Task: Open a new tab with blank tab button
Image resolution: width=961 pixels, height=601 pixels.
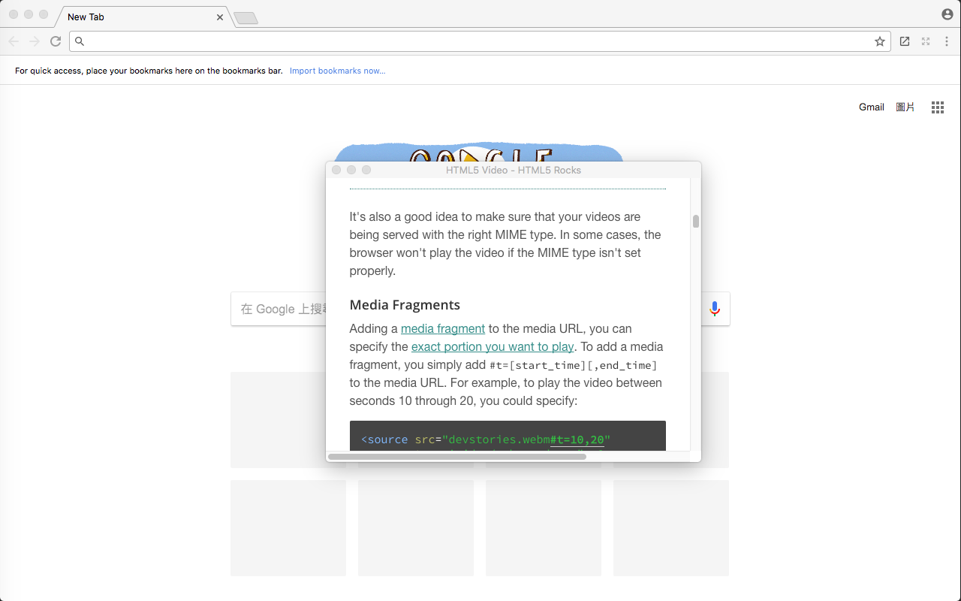Action: pos(246,18)
